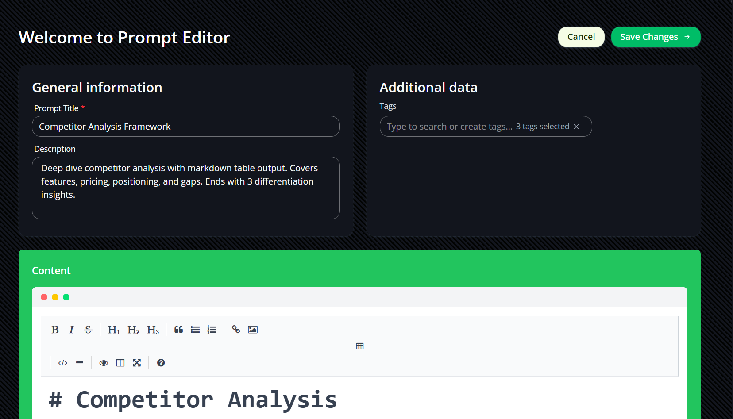Insert a big H1 heading
The image size is (733, 419).
(114, 330)
